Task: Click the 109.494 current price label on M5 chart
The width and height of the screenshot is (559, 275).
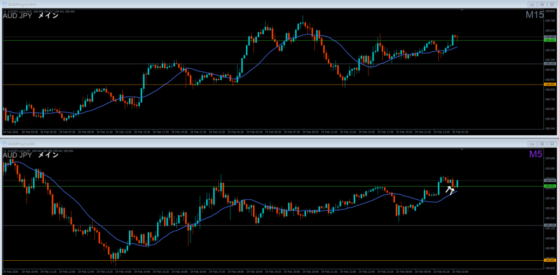Action: [x=550, y=181]
